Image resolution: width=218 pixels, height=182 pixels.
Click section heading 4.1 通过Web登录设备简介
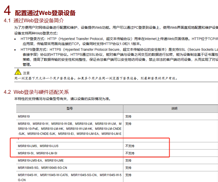(34, 21)
